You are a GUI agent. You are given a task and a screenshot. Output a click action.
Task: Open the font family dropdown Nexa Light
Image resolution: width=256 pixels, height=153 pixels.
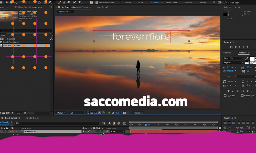click(233, 58)
